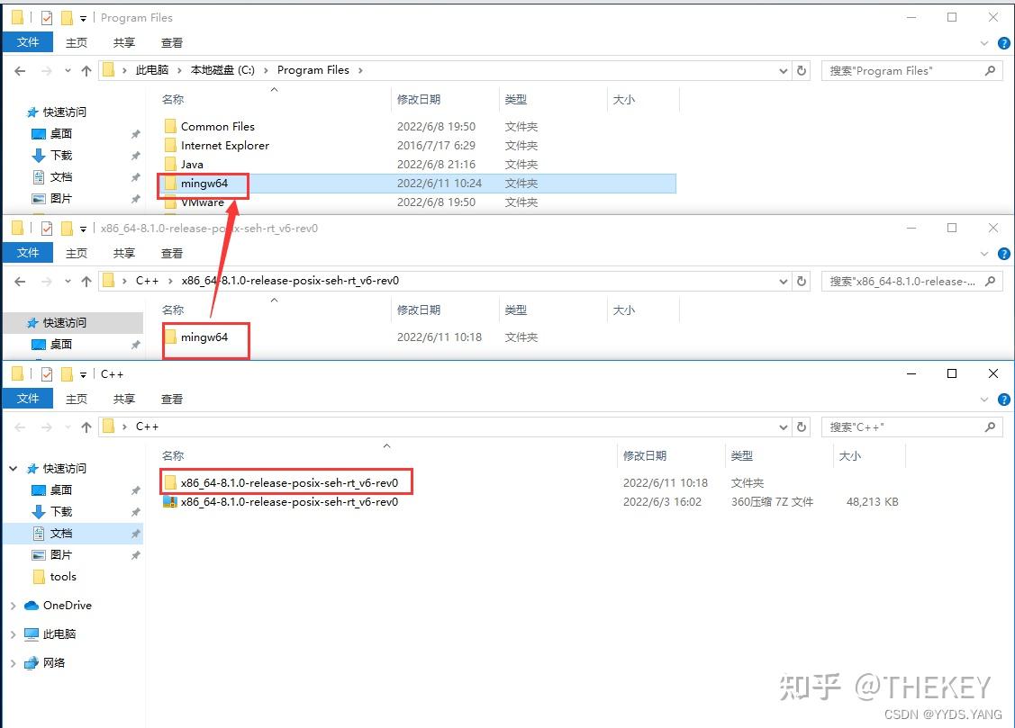Expand the 此电脑 tree item
This screenshot has width=1015, height=728.
click(x=13, y=634)
